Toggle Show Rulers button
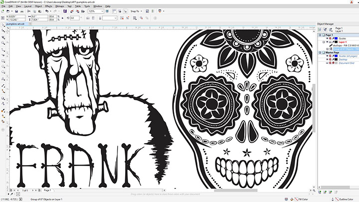 114,11
